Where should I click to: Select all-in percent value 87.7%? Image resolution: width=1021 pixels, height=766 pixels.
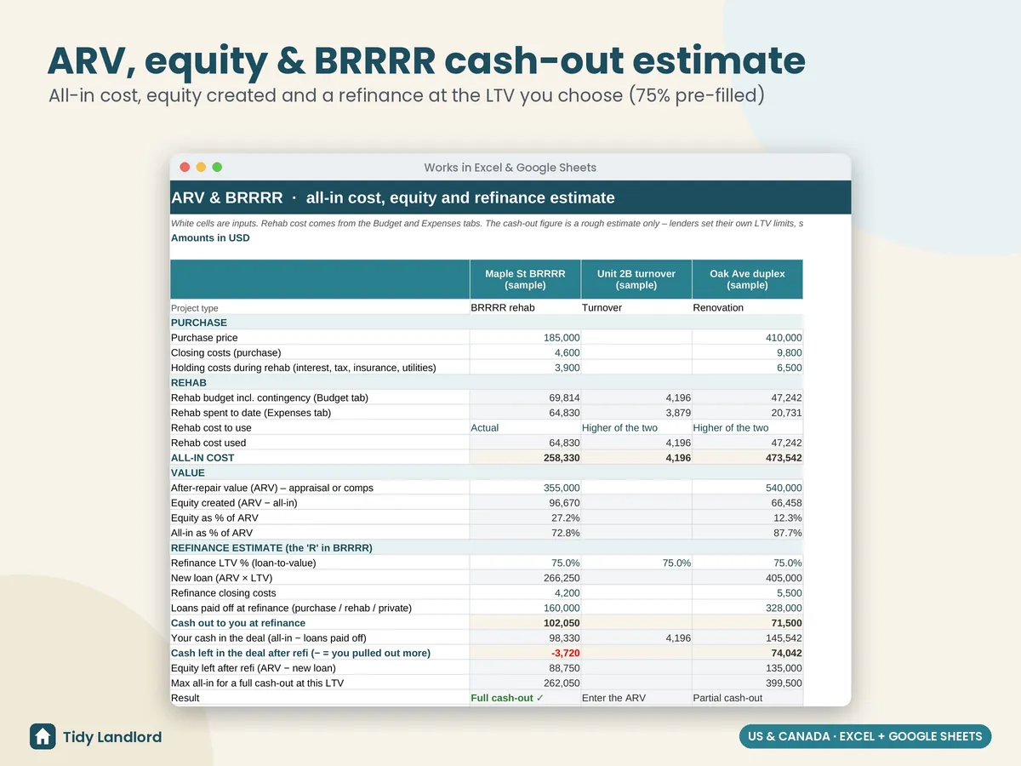(747, 533)
